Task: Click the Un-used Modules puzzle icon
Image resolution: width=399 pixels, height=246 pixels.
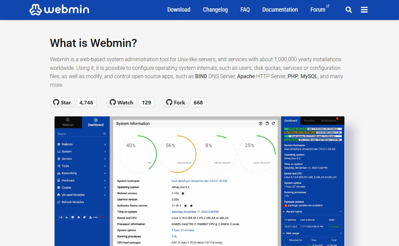Action: pyautogui.click(x=59, y=195)
